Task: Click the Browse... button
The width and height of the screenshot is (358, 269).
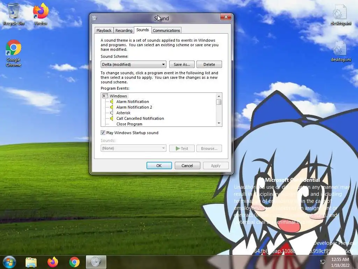Action: [209, 148]
